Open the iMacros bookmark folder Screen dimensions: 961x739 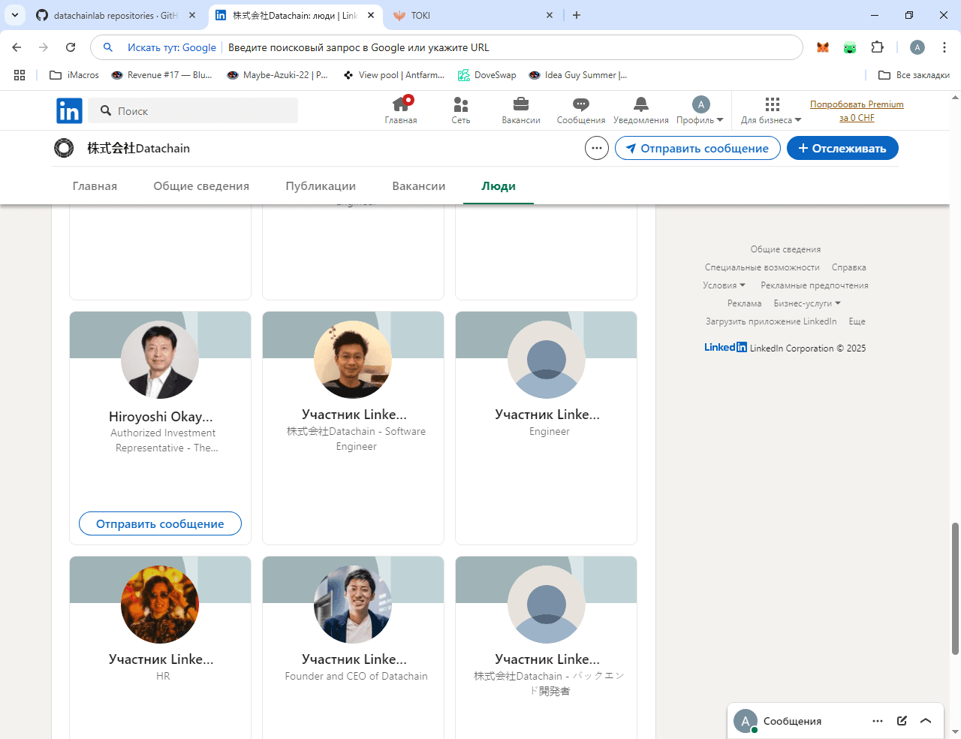[x=74, y=75]
